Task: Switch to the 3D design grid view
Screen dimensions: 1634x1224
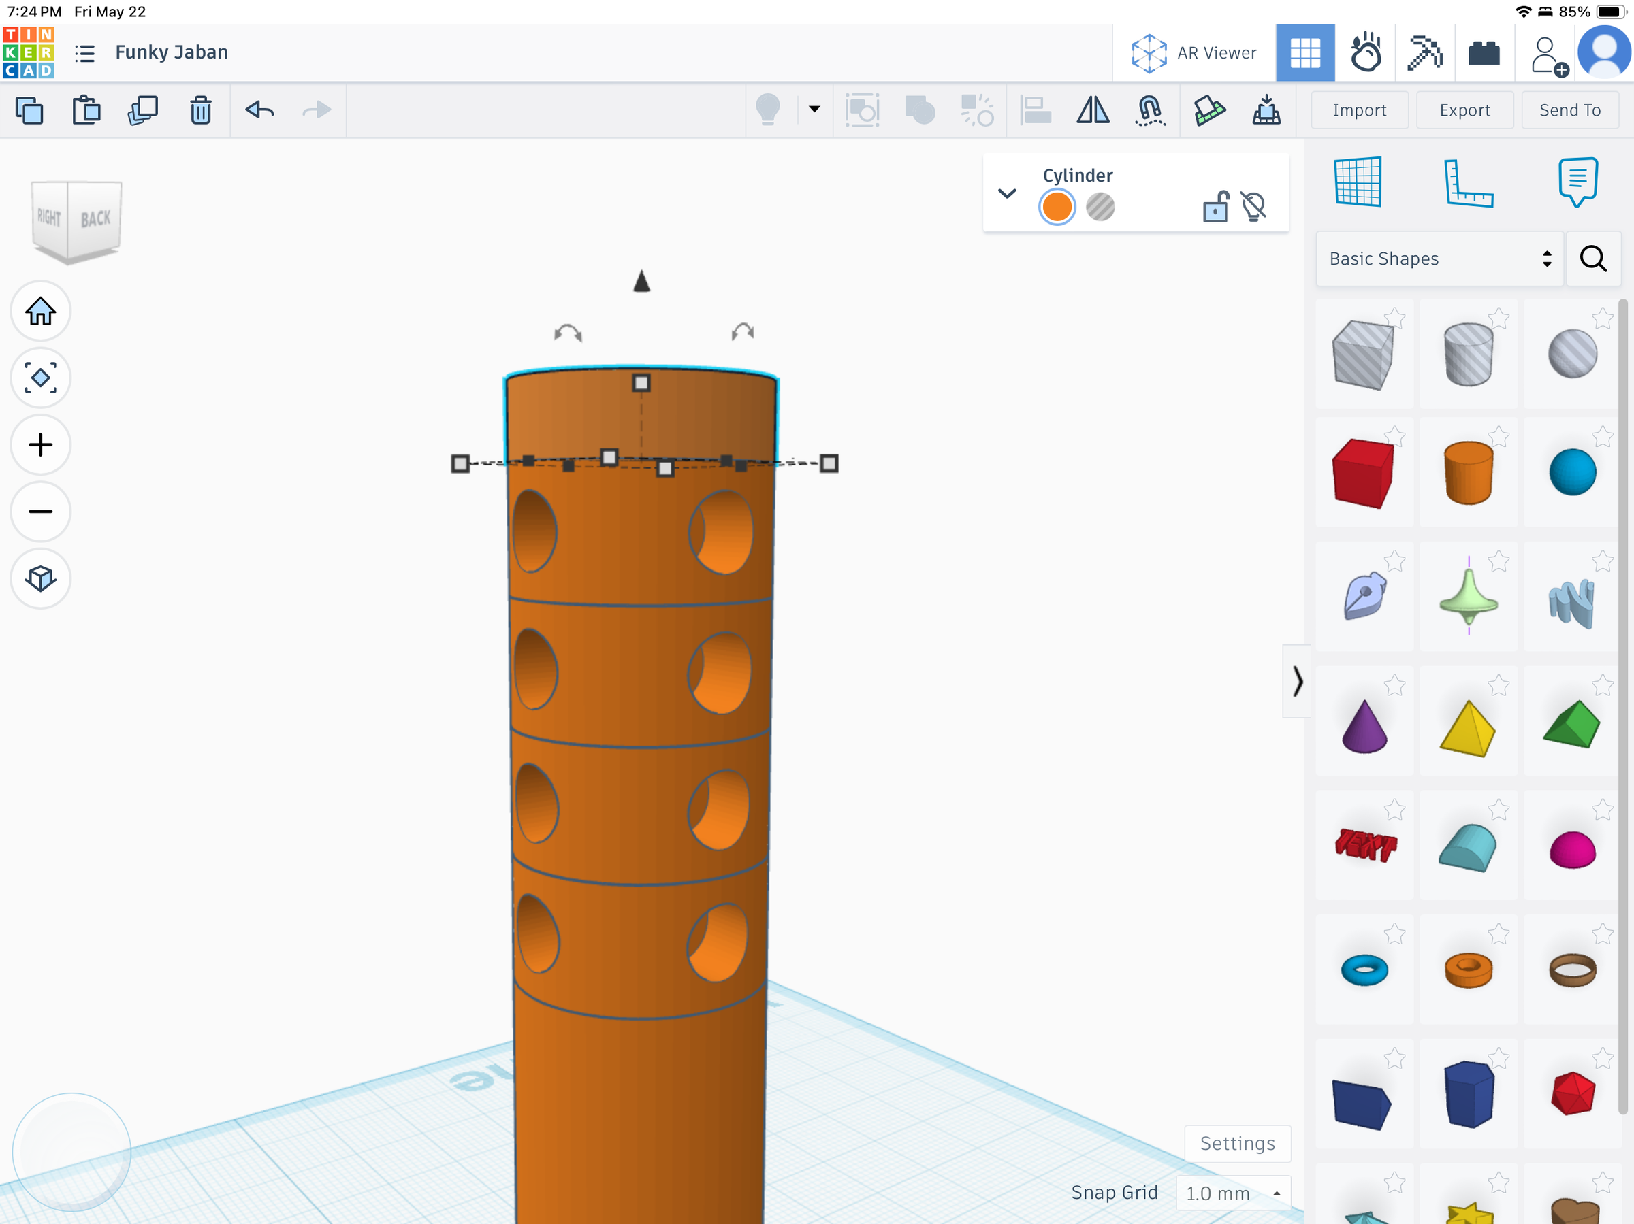Action: [1304, 52]
